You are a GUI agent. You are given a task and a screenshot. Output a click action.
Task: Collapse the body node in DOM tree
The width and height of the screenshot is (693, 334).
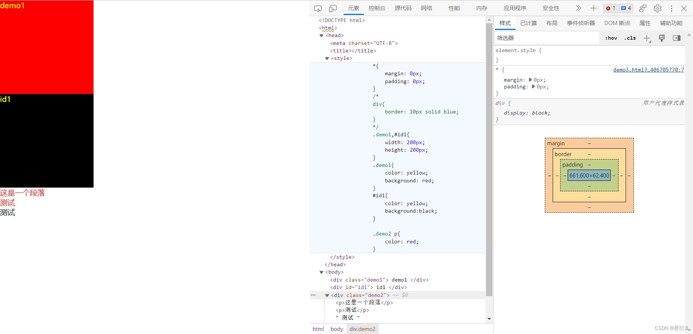click(321, 272)
